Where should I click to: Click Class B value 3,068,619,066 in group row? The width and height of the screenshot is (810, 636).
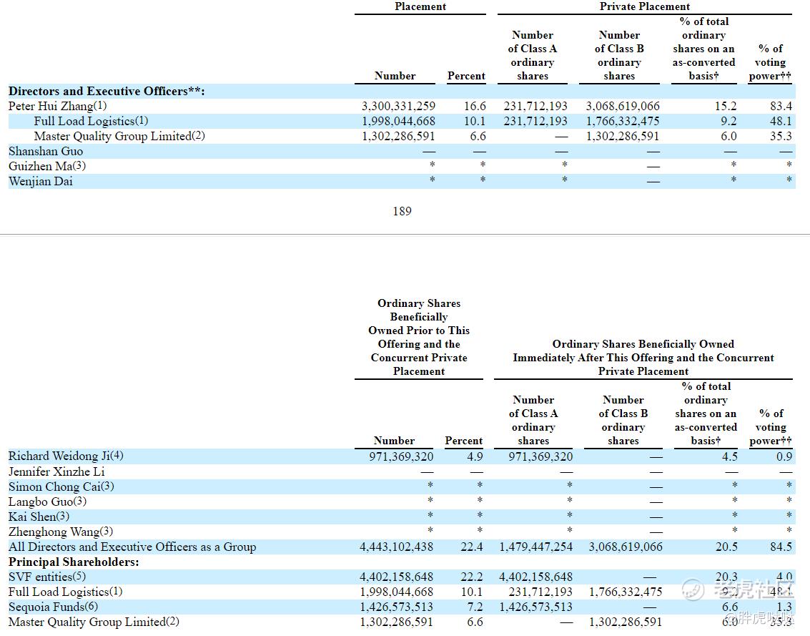tap(626, 547)
